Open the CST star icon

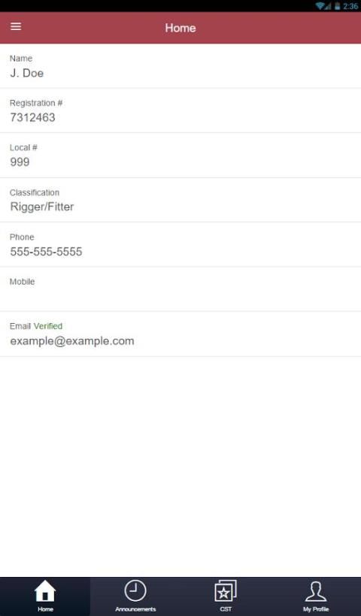point(226,590)
